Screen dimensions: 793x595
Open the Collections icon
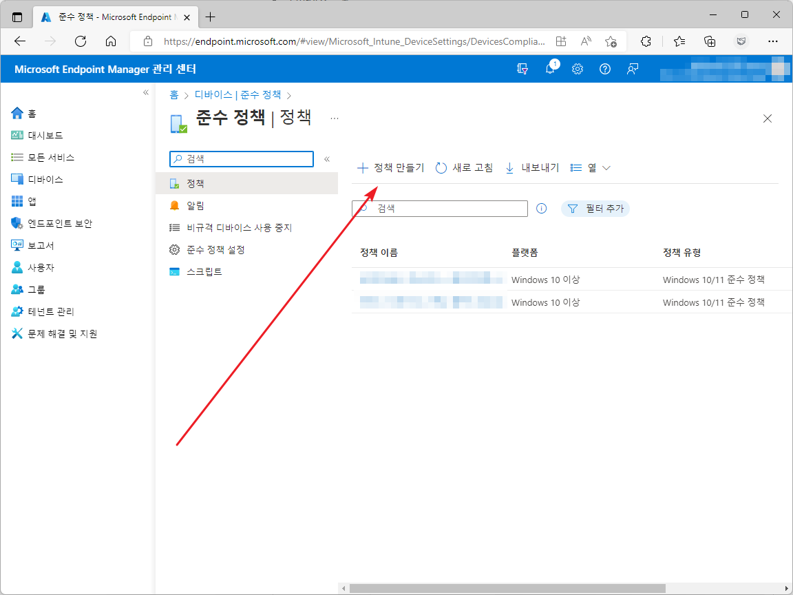coord(710,41)
